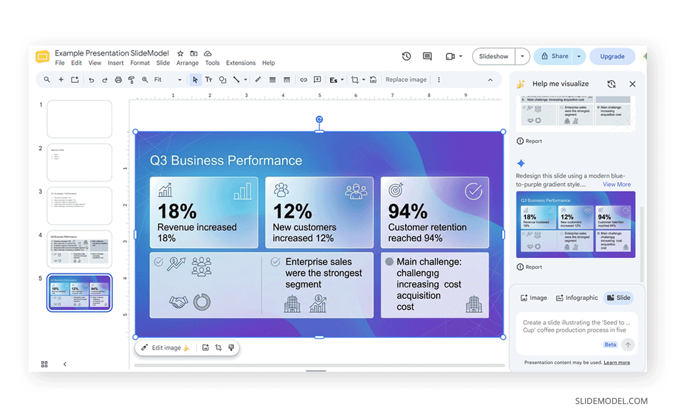
Task: Open the border color pencil
Action: (258, 80)
